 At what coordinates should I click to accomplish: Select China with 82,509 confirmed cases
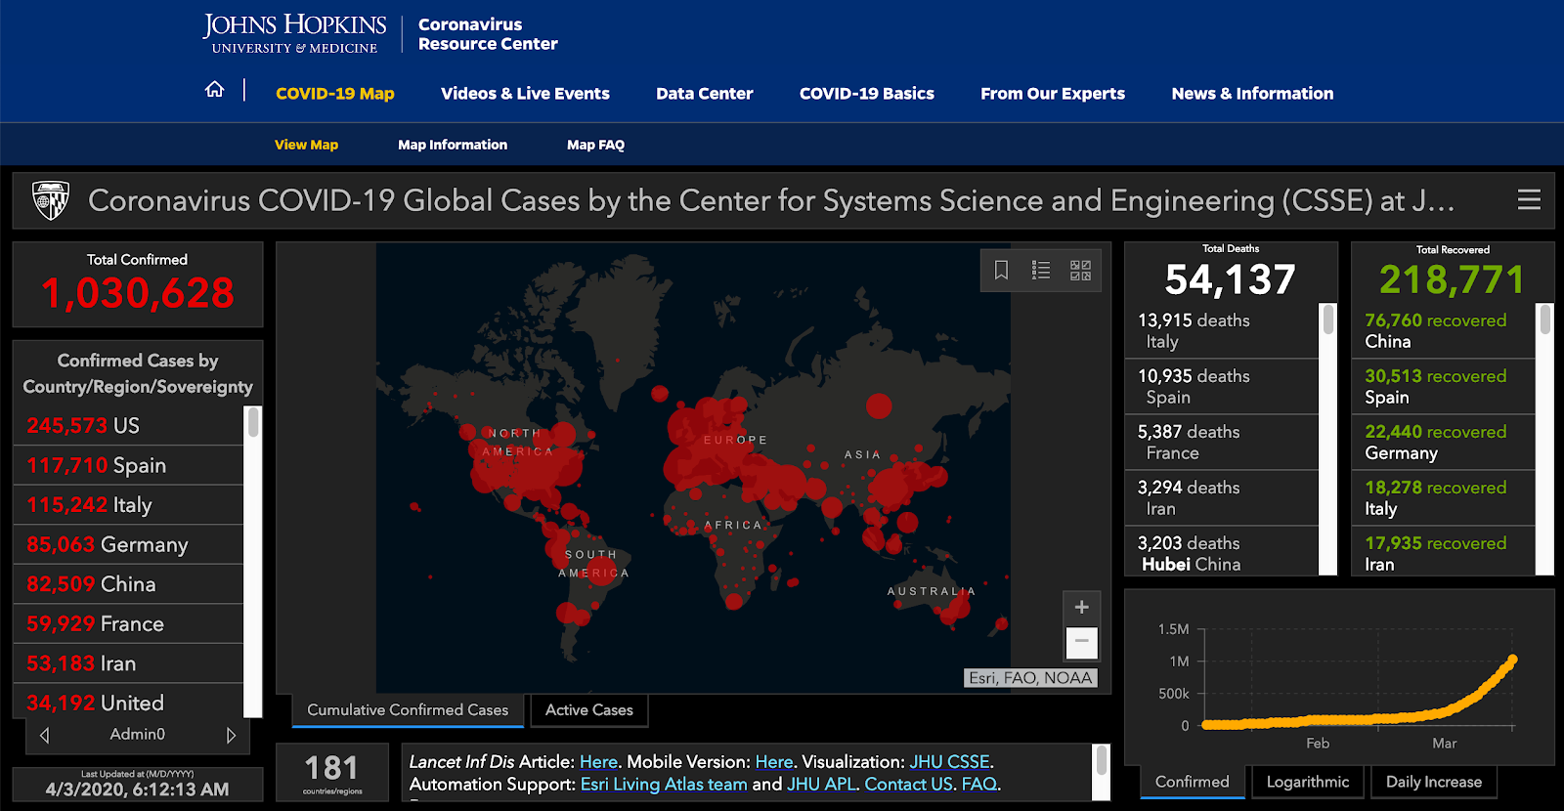click(x=128, y=584)
